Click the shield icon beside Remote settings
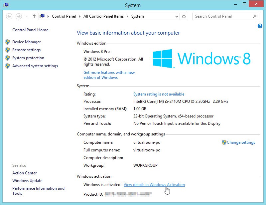 point(7,50)
